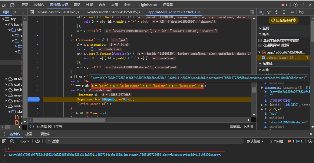Open aliyun-oss-sdk-6.8.0.min.js file tab
314x163 pixels.
coord(58,12)
